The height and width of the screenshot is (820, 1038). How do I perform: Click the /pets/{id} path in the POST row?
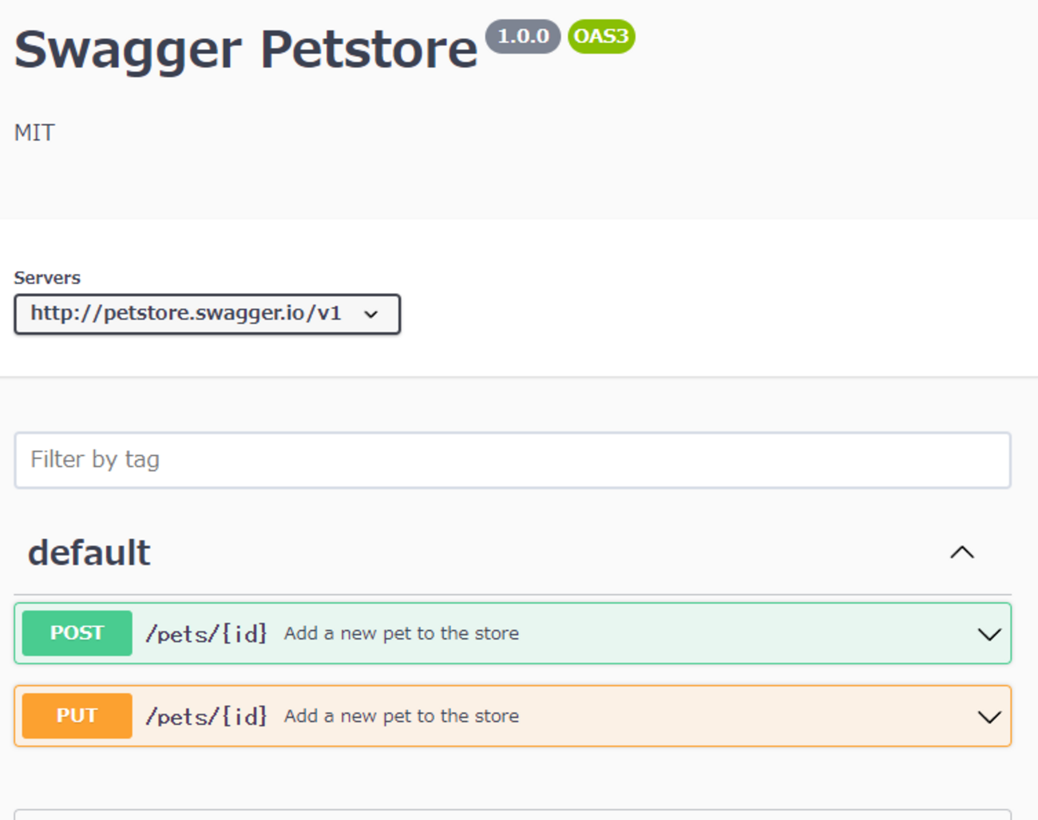pyautogui.click(x=206, y=634)
